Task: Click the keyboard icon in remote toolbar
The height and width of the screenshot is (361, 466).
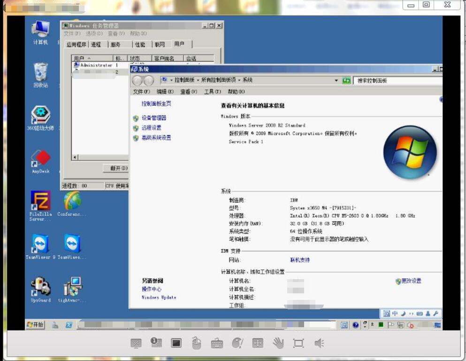Action: (217, 344)
